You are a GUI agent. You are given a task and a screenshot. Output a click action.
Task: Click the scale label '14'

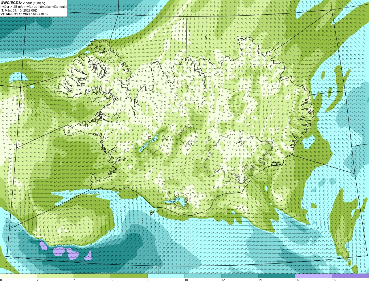point(260,280)
